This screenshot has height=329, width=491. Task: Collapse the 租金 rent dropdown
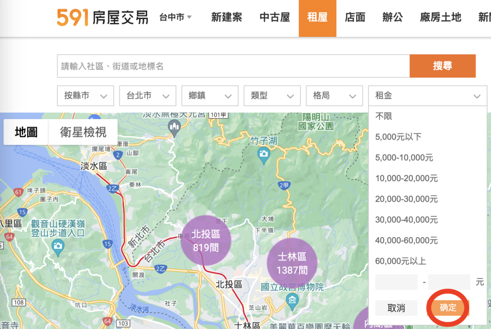(x=428, y=96)
